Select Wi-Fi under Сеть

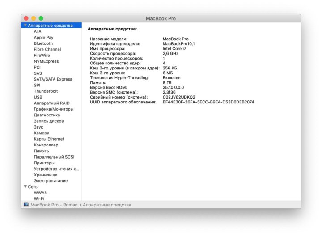coord(39,198)
